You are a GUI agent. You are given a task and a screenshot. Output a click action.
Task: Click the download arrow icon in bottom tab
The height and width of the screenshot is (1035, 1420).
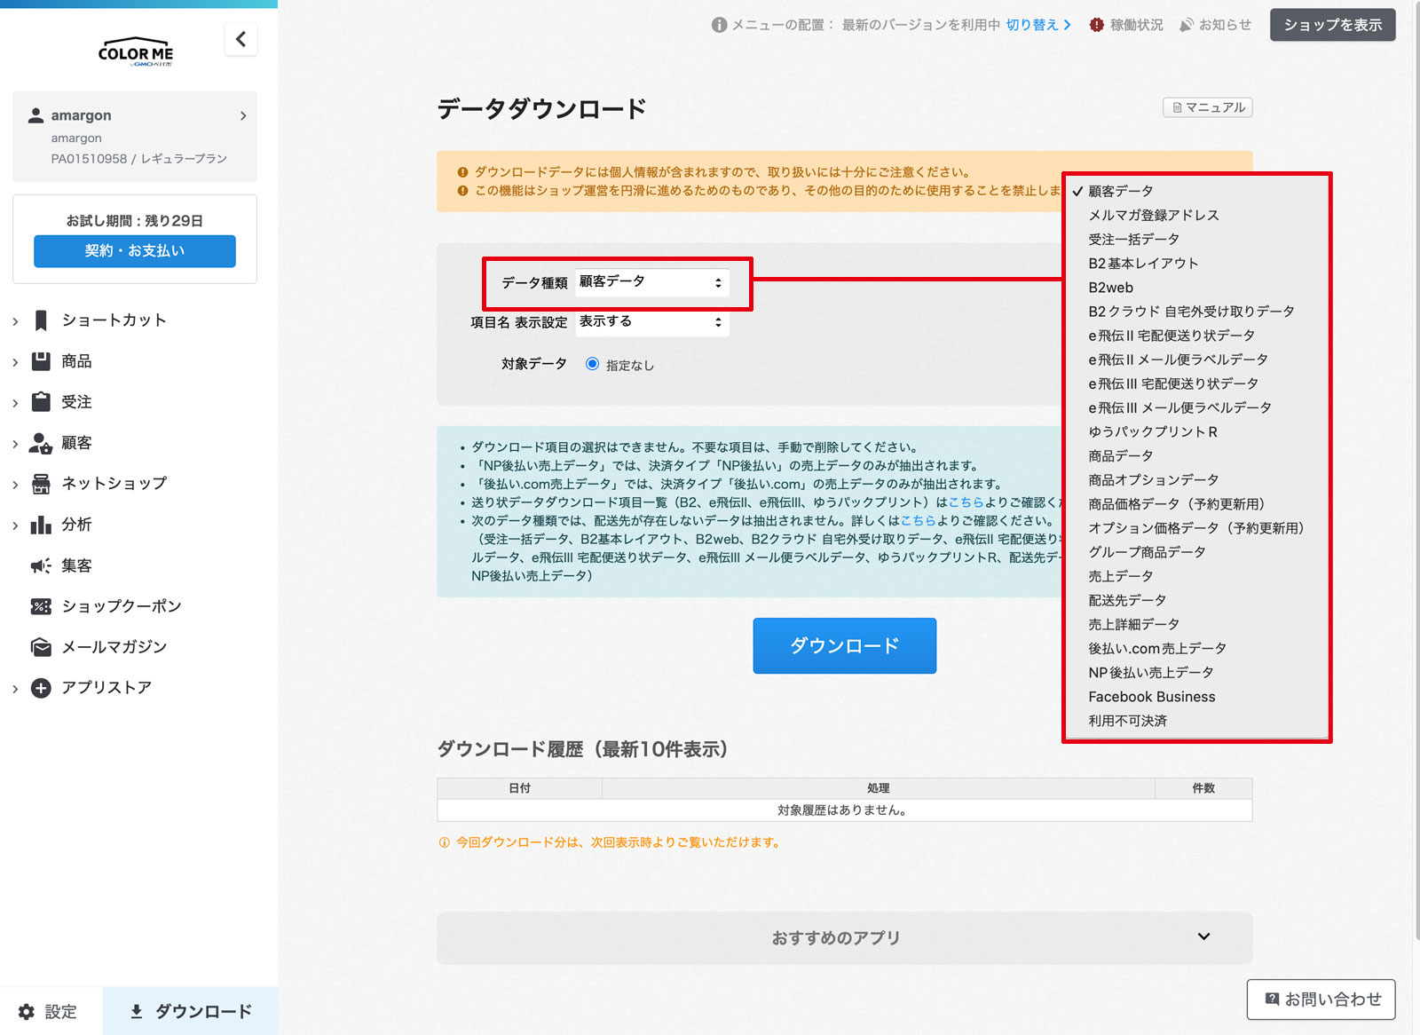tap(137, 1011)
